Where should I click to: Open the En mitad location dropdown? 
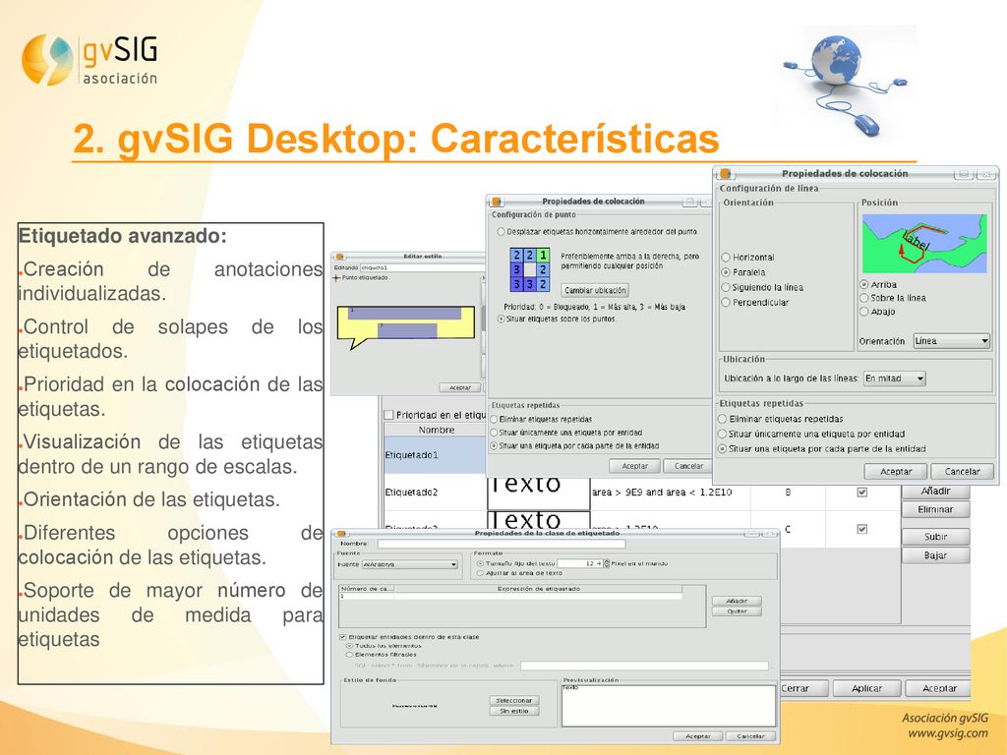coord(895,378)
